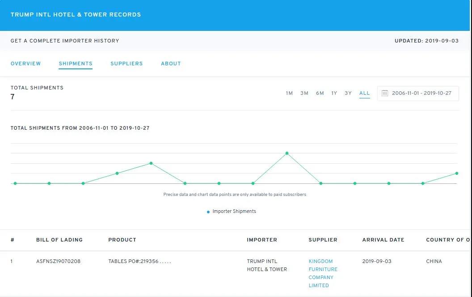The width and height of the screenshot is (472, 297).
Task: Click arrival date 2019-09-03 cell
Action: click(377, 261)
